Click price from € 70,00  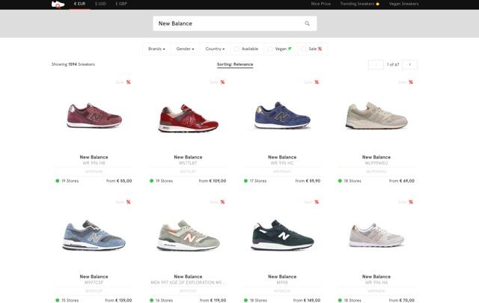(x=402, y=300)
